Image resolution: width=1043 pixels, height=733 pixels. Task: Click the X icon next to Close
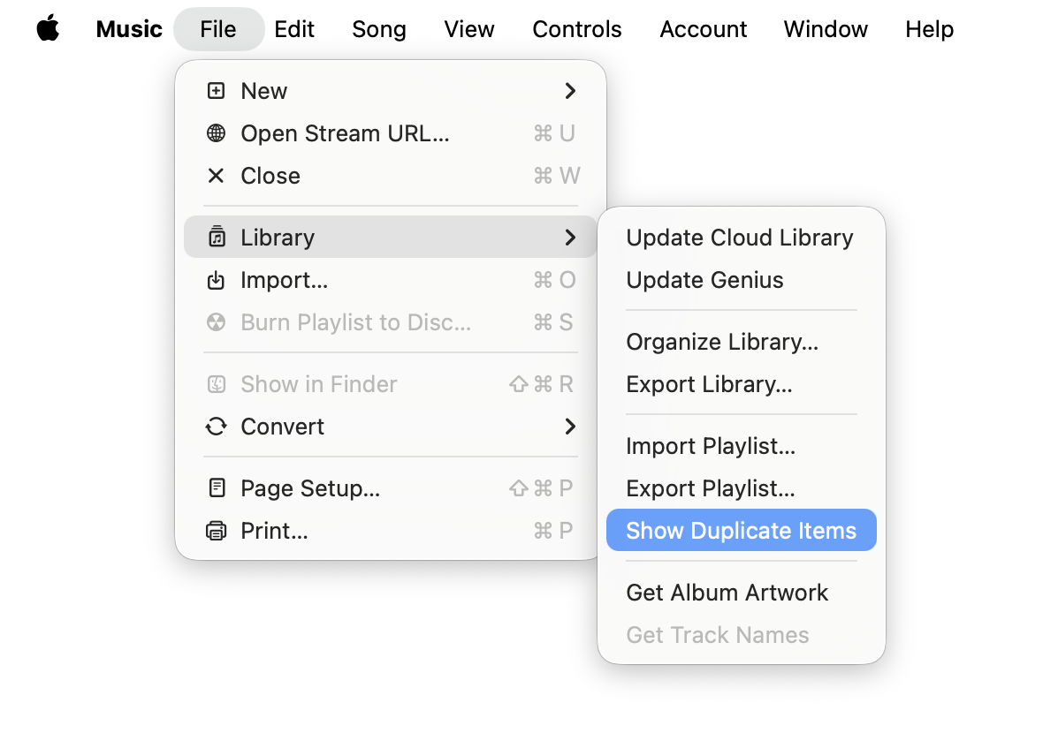217,176
